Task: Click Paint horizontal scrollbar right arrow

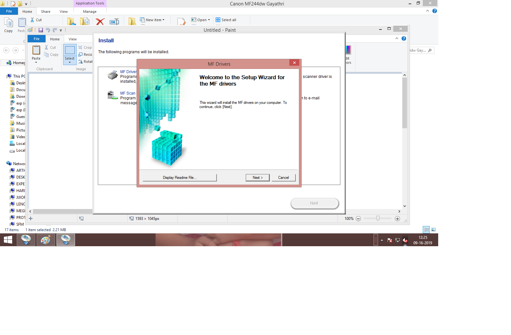Action: click(399, 212)
